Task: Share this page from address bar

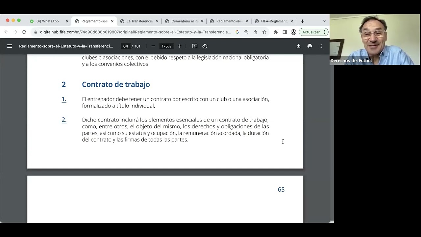Action: click(255, 32)
